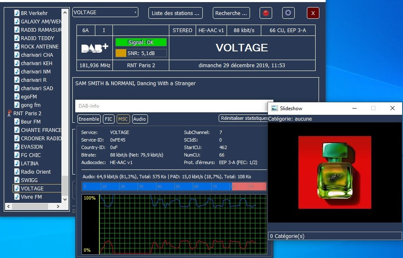This screenshot has height=258, width=403.
Task: Click the Audio/PAD bitrate usage bar
Action: 174,186
